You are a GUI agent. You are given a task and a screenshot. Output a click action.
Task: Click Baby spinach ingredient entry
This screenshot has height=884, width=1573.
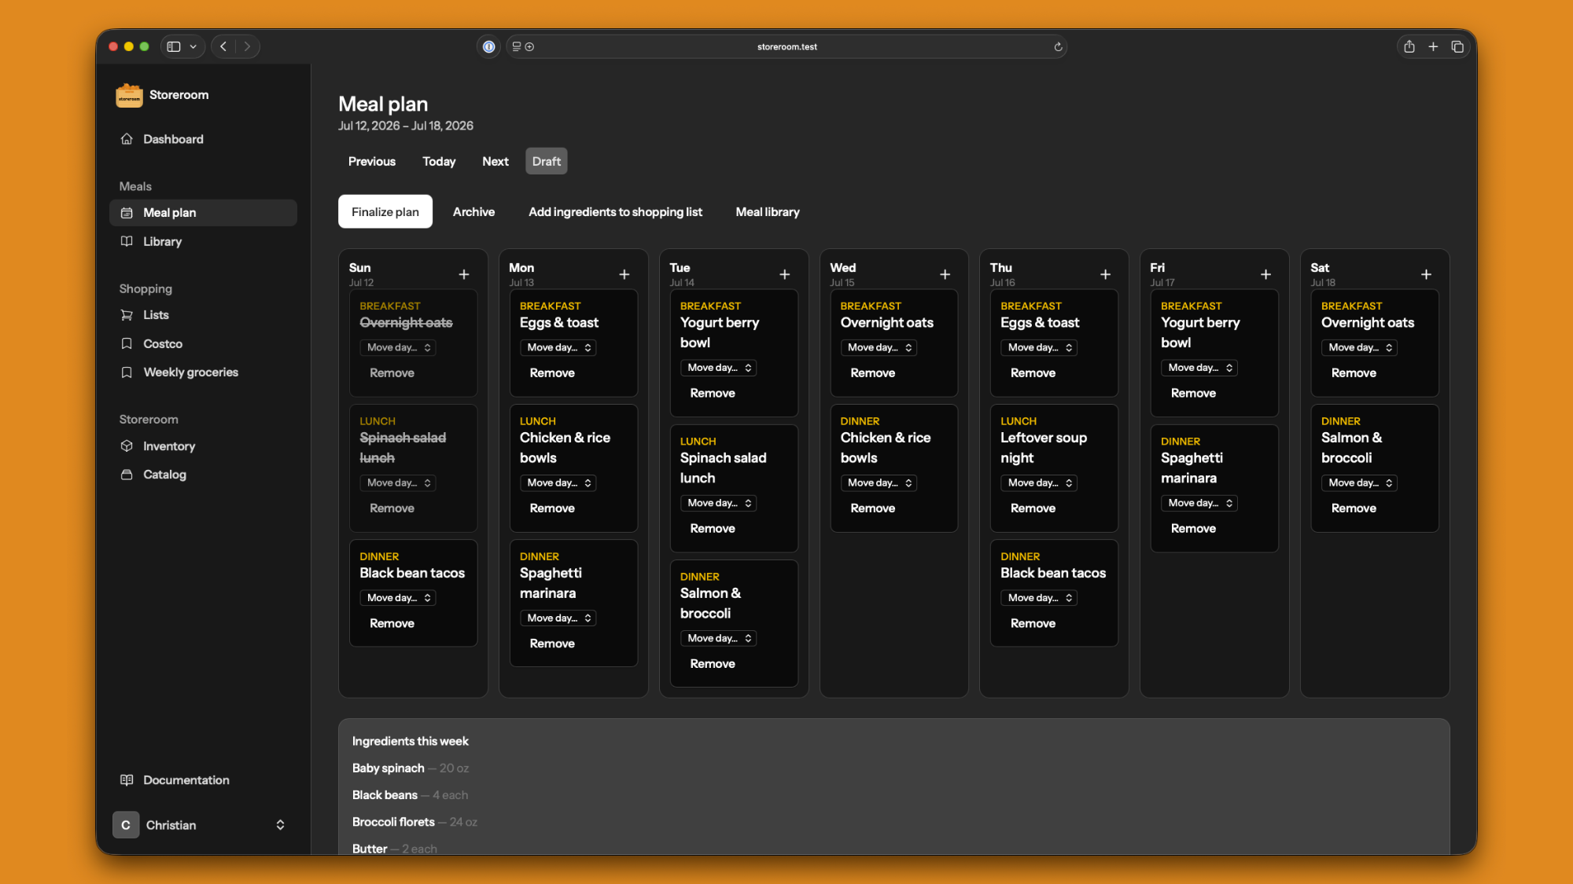(410, 768)
